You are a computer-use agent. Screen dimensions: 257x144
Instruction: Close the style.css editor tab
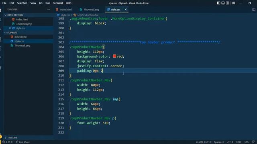[x=126, y=10]
